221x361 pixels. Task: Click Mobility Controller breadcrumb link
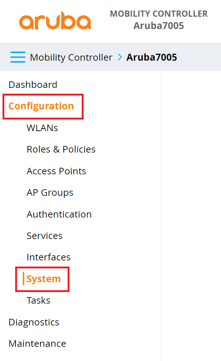click(71, 57)
